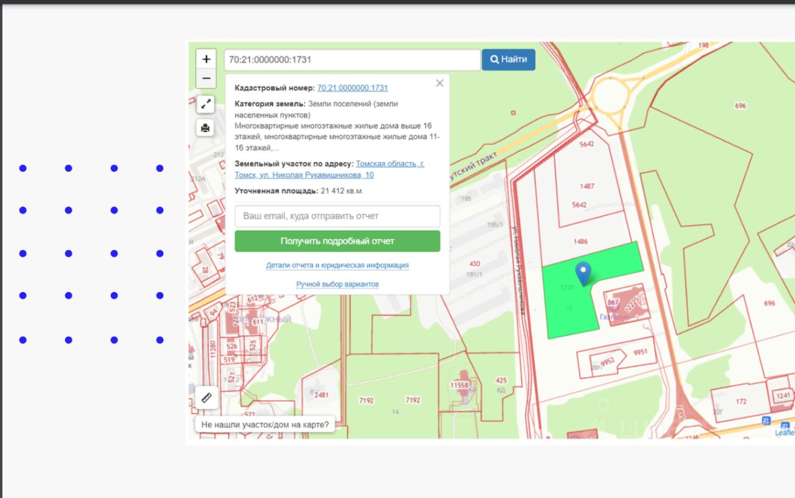Zoom out the map with minus button
The image size is (795, 498).
[206, 79]
